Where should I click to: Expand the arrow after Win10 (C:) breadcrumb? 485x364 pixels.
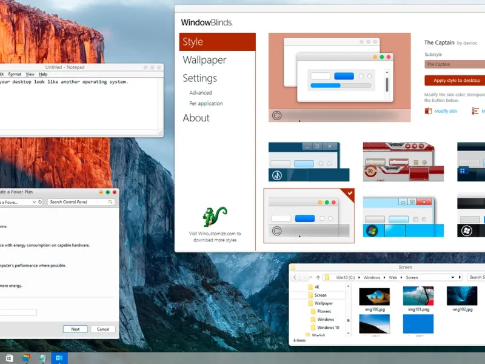[359, 278]
